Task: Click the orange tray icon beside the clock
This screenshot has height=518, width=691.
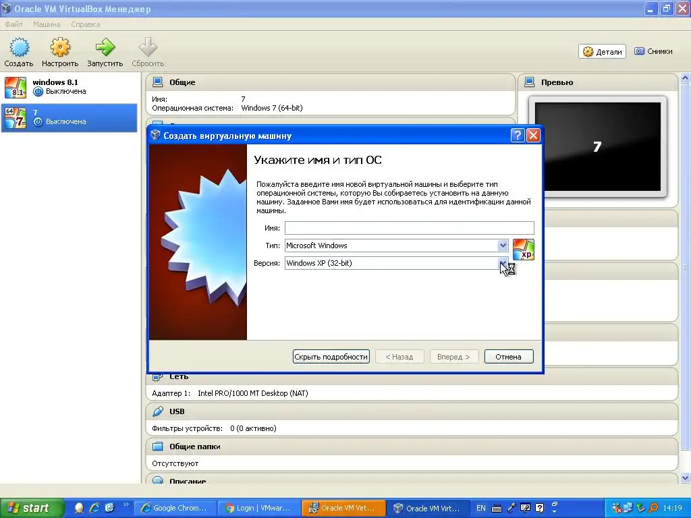Action: [653, 508]
